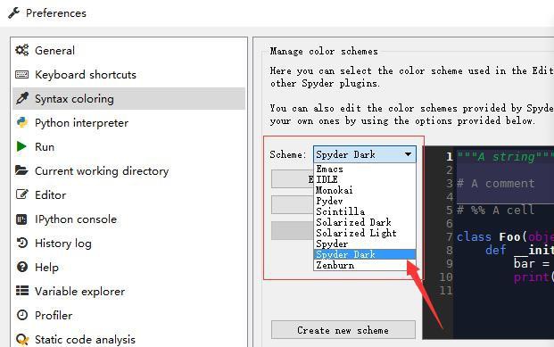Click the History log clock icon
Viewport: 554px width, 347px height.
(22, 244)
